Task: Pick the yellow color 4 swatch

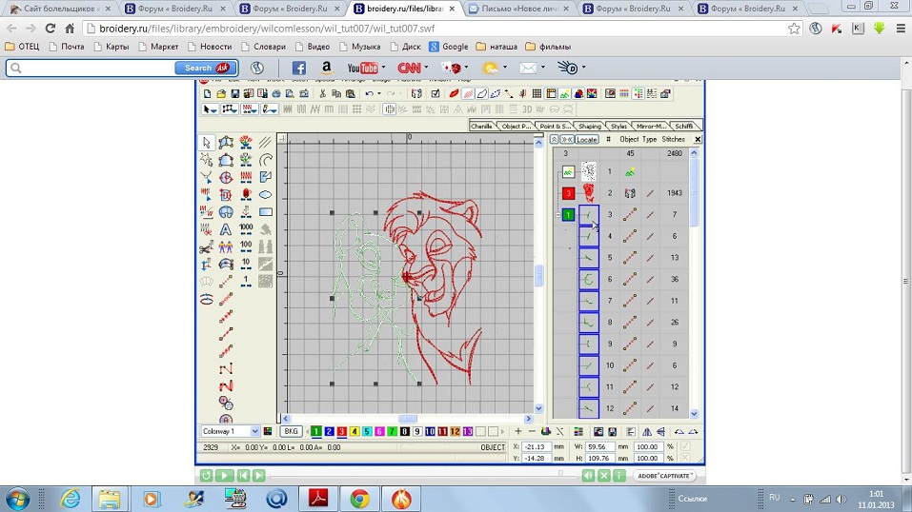Action: 355,431
